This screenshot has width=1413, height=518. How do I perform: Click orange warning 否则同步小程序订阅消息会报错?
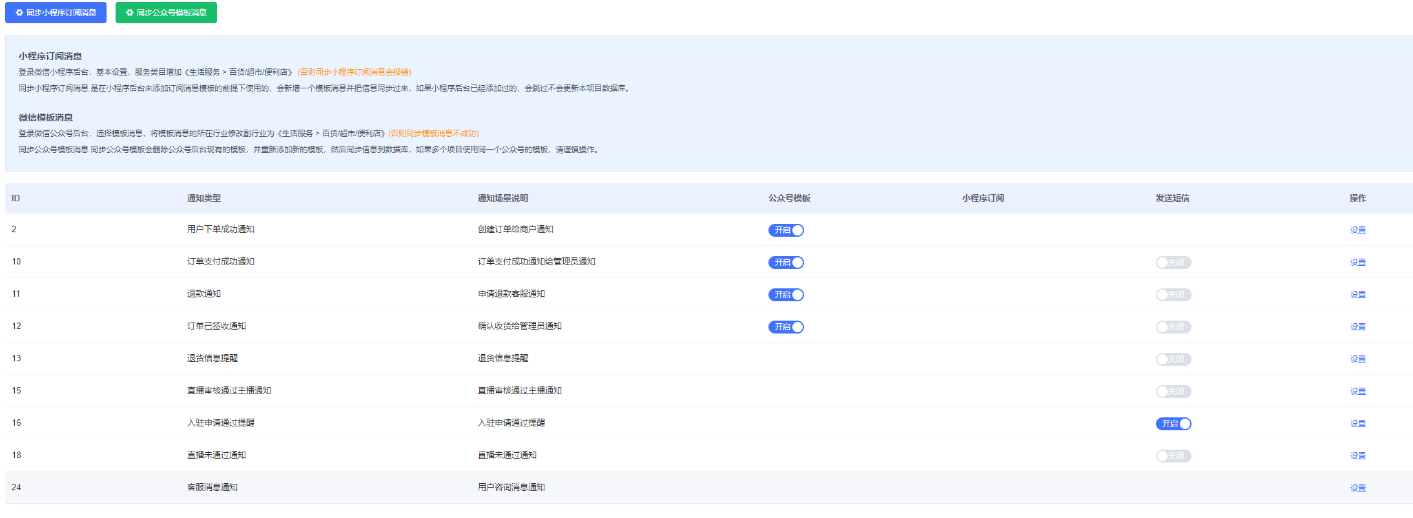pos(355,72)
